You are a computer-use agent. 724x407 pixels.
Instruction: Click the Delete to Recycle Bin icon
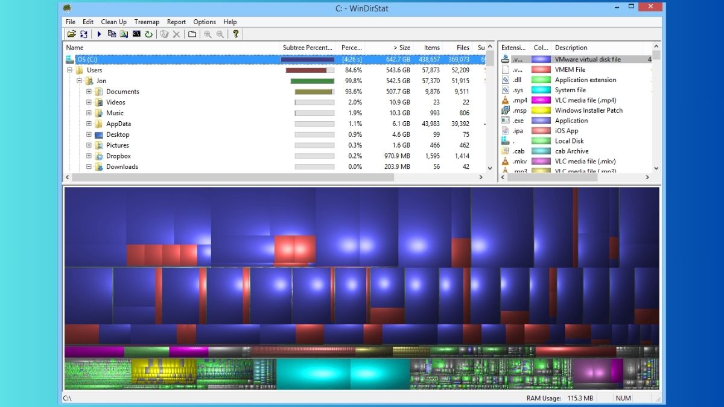[164, 34]
